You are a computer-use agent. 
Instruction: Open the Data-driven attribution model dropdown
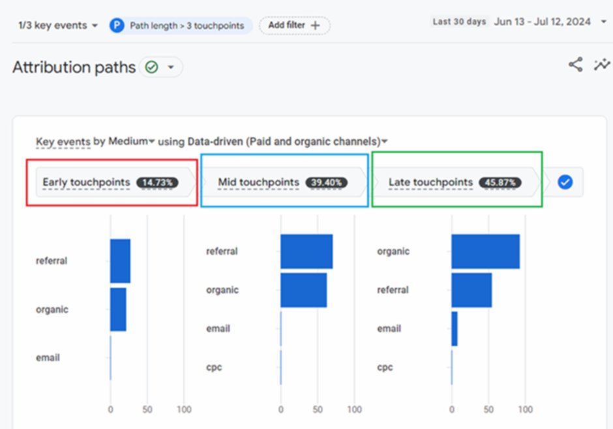(385, 141)
